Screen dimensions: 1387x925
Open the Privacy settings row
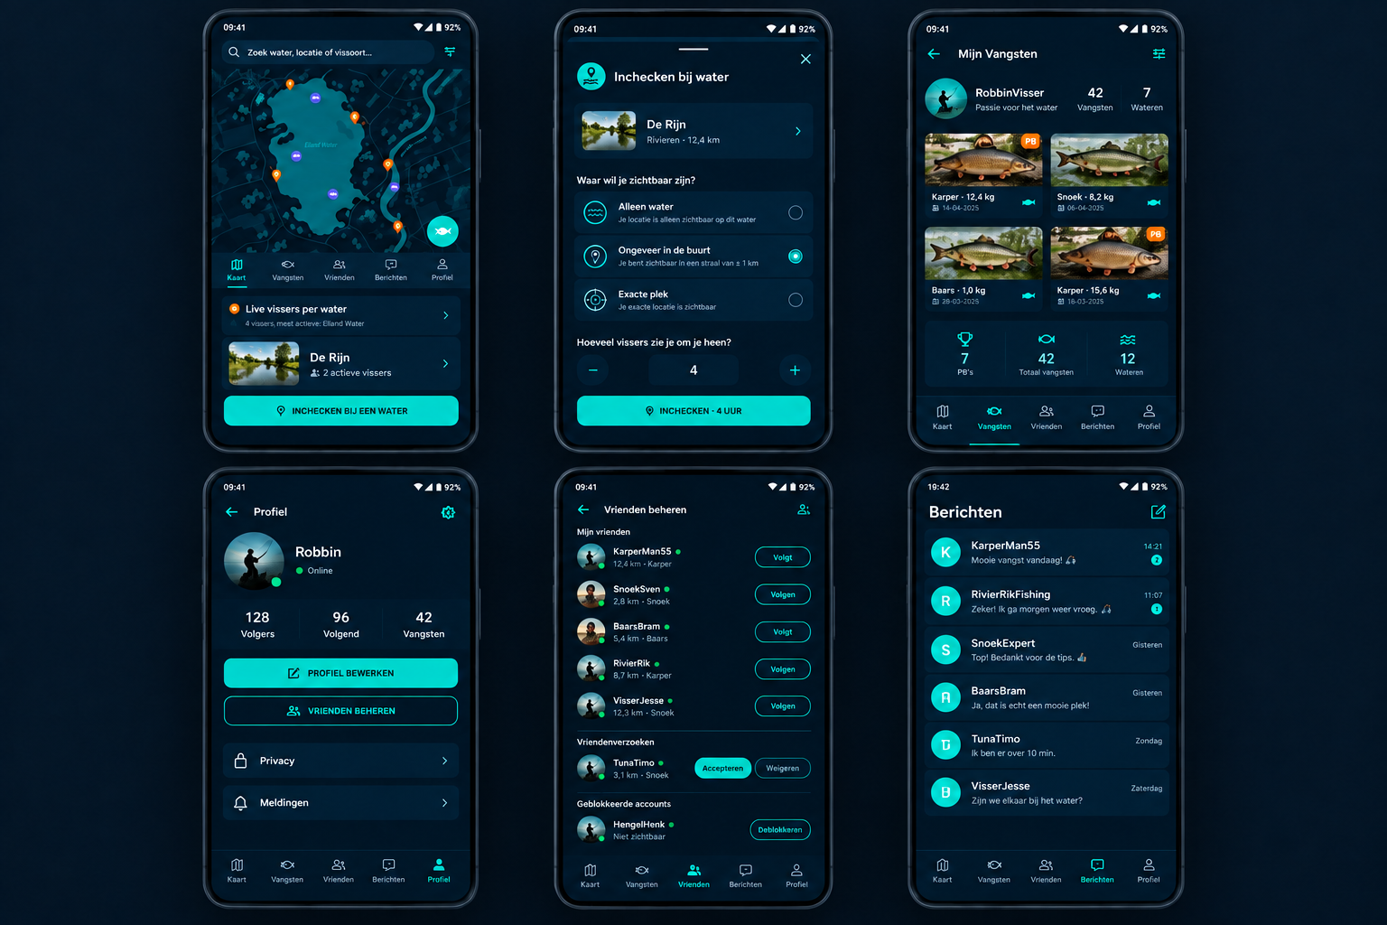coord(341,761)
